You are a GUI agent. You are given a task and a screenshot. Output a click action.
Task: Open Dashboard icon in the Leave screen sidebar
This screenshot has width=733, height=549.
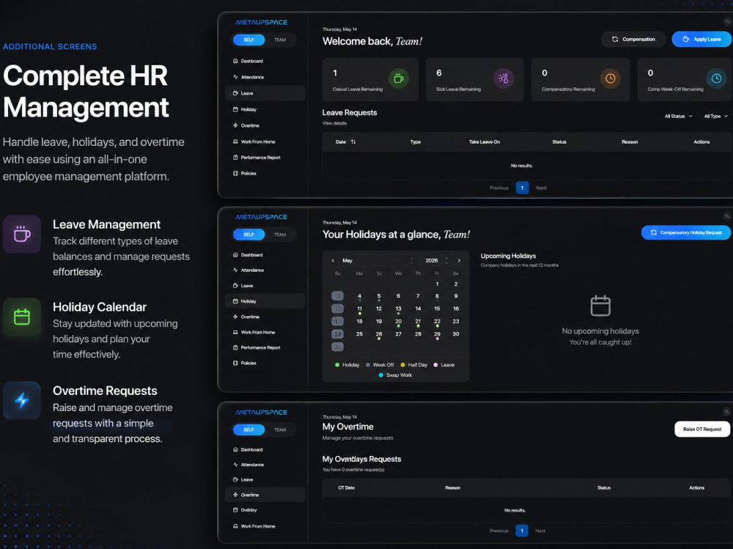tap(235, 61)
